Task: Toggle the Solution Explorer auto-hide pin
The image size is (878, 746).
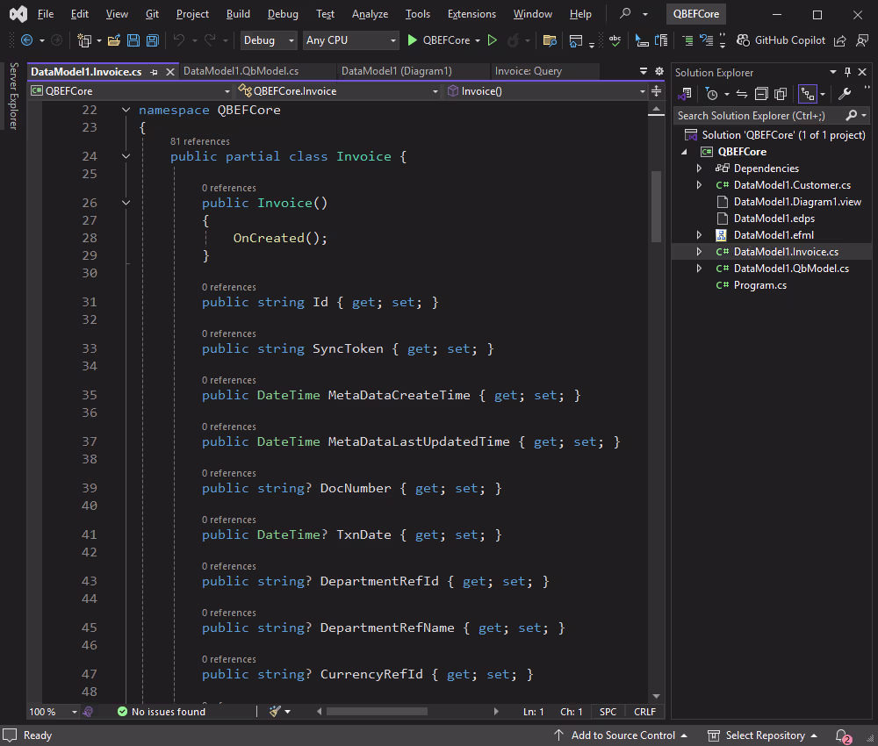Action: click(848, 72)
